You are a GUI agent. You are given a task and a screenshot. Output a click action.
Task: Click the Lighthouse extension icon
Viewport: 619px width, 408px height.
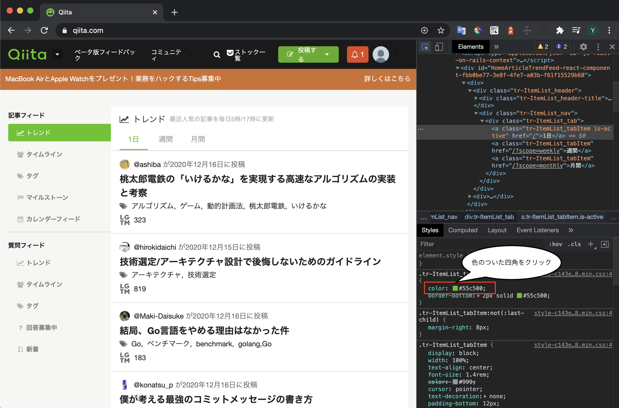(510, 30)
